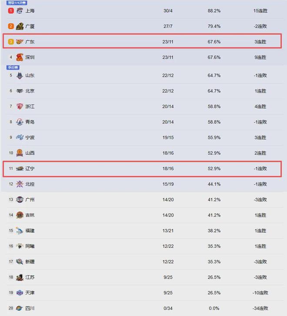Click the Guangdong team logo
Screen dimensions: 287x316
pyautogui.click(x=20, y=42)
